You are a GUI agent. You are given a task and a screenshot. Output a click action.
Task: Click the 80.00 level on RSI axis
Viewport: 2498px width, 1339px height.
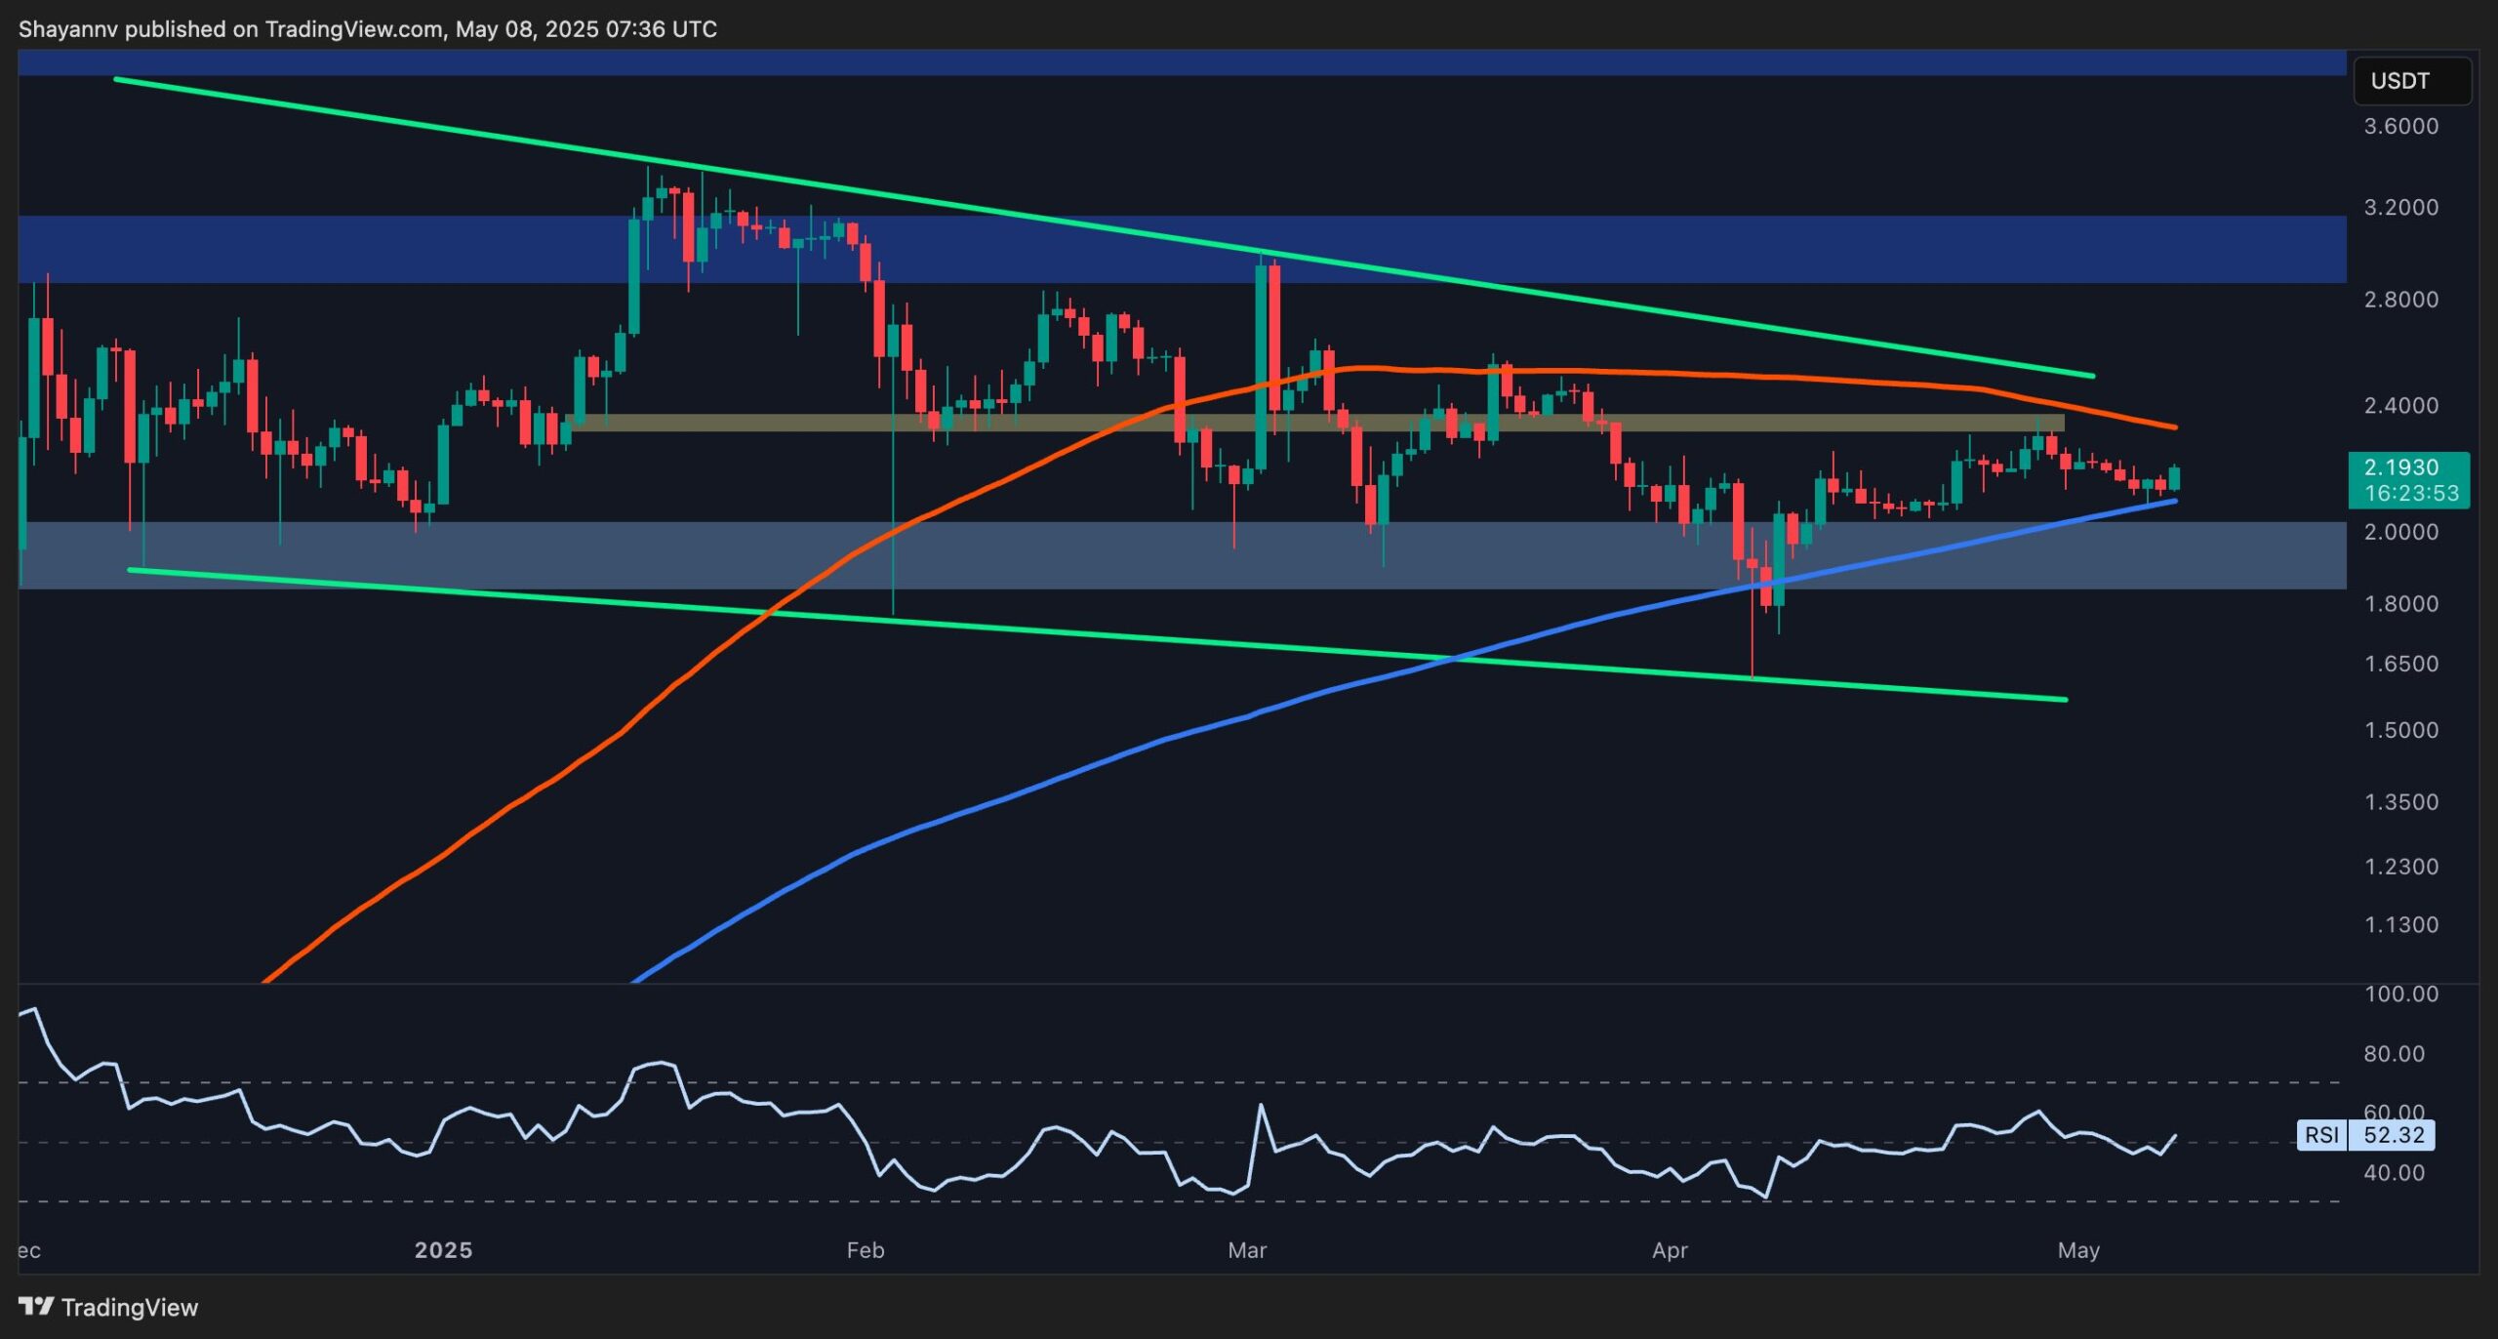tap(2394, 1054)
